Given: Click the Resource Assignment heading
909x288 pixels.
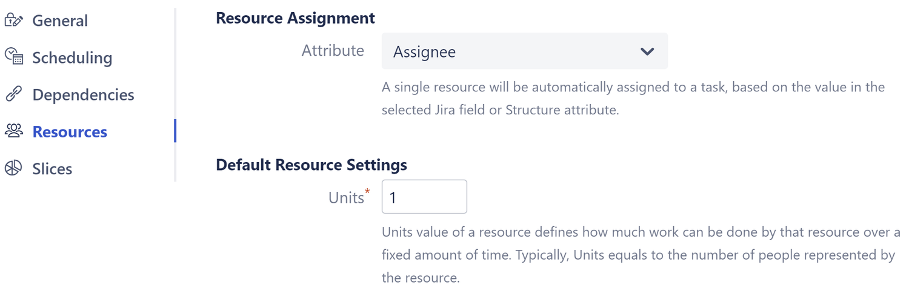Looking at the screenshot, I should (x=295, y=18).
